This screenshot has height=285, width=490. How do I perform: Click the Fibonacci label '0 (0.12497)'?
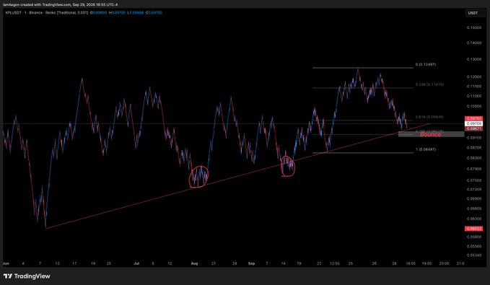426,65
